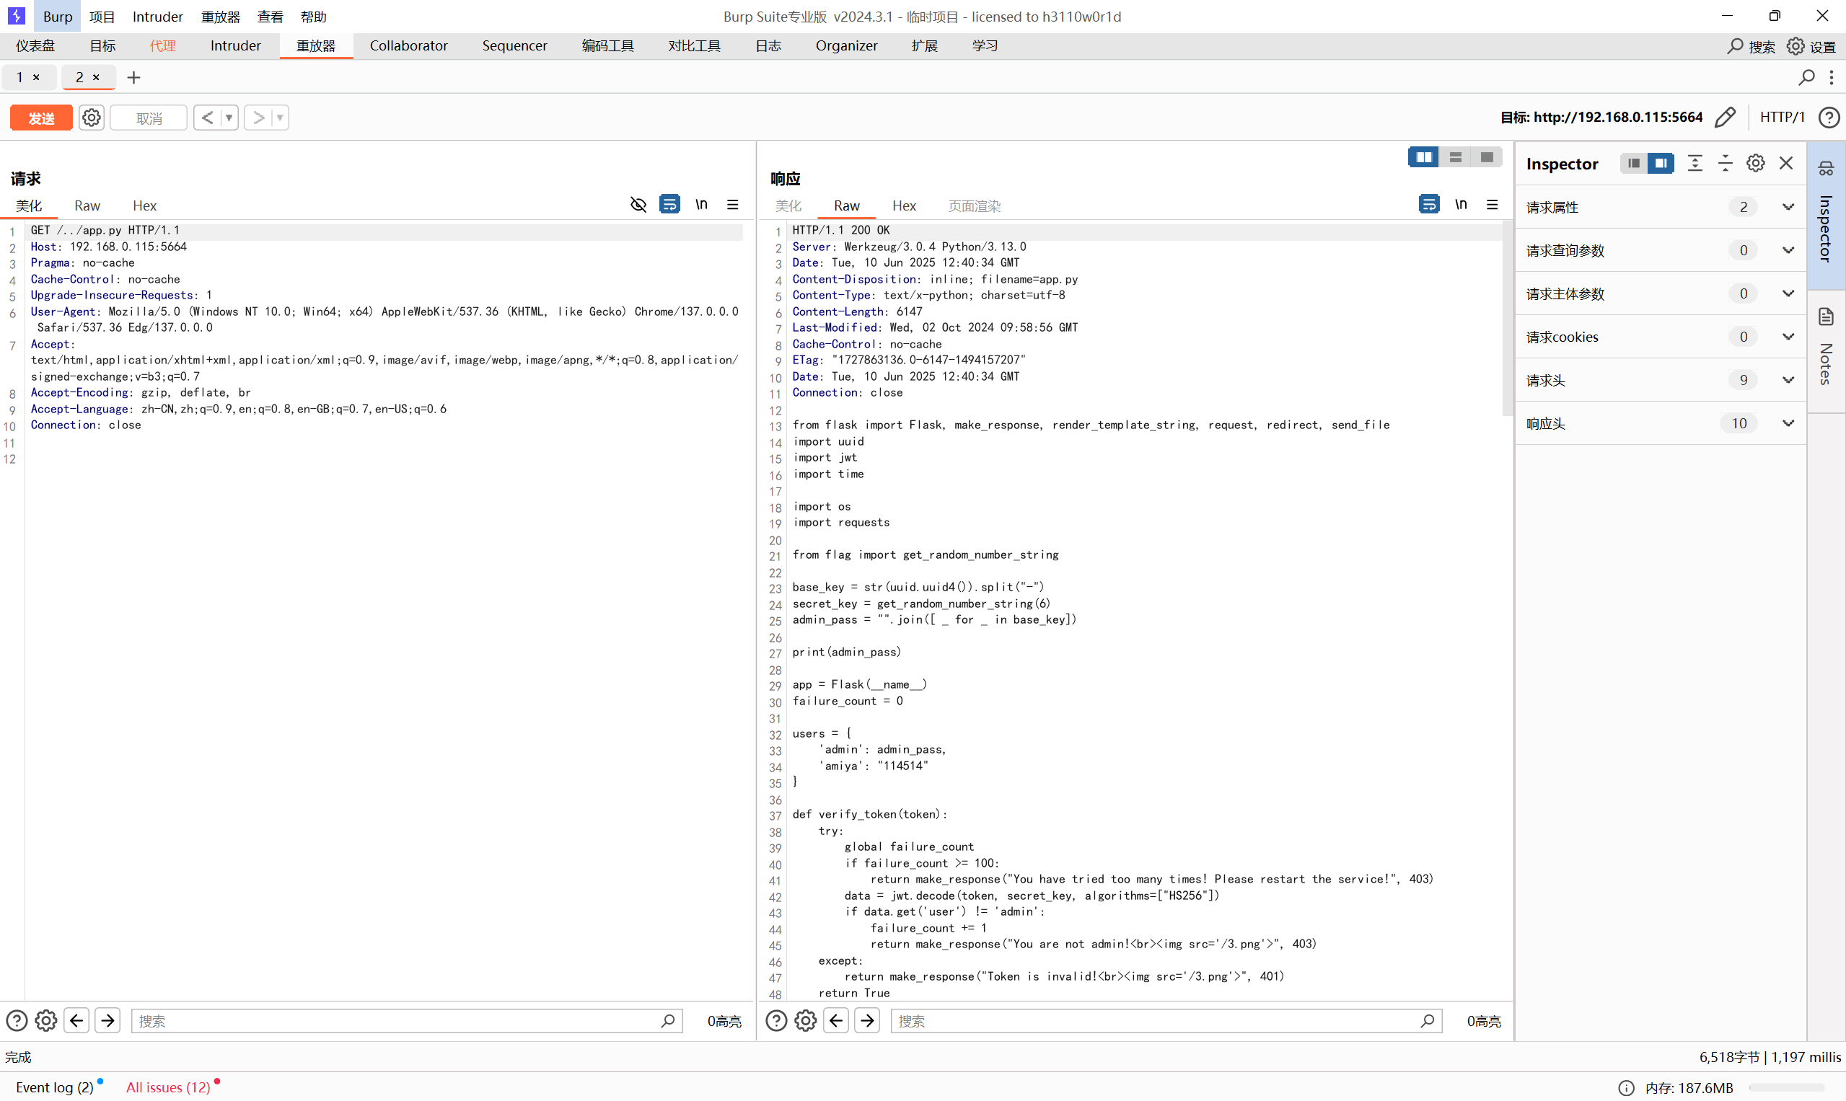Click the memory info icon in status bar
1846x1101 pixels.
coord(1625,1087)
